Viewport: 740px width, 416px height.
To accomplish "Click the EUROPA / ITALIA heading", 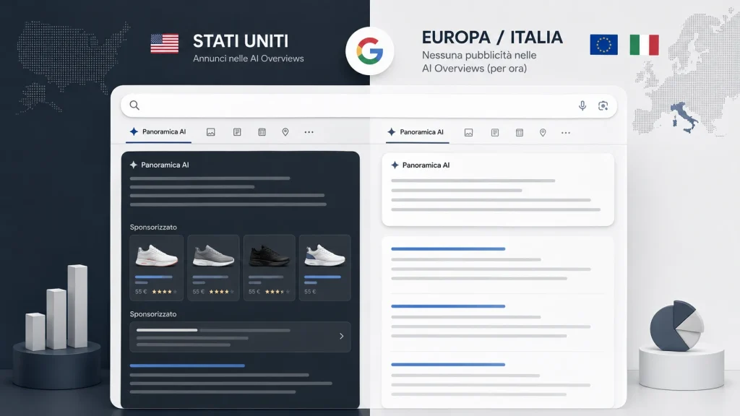I will coord(491,38).
